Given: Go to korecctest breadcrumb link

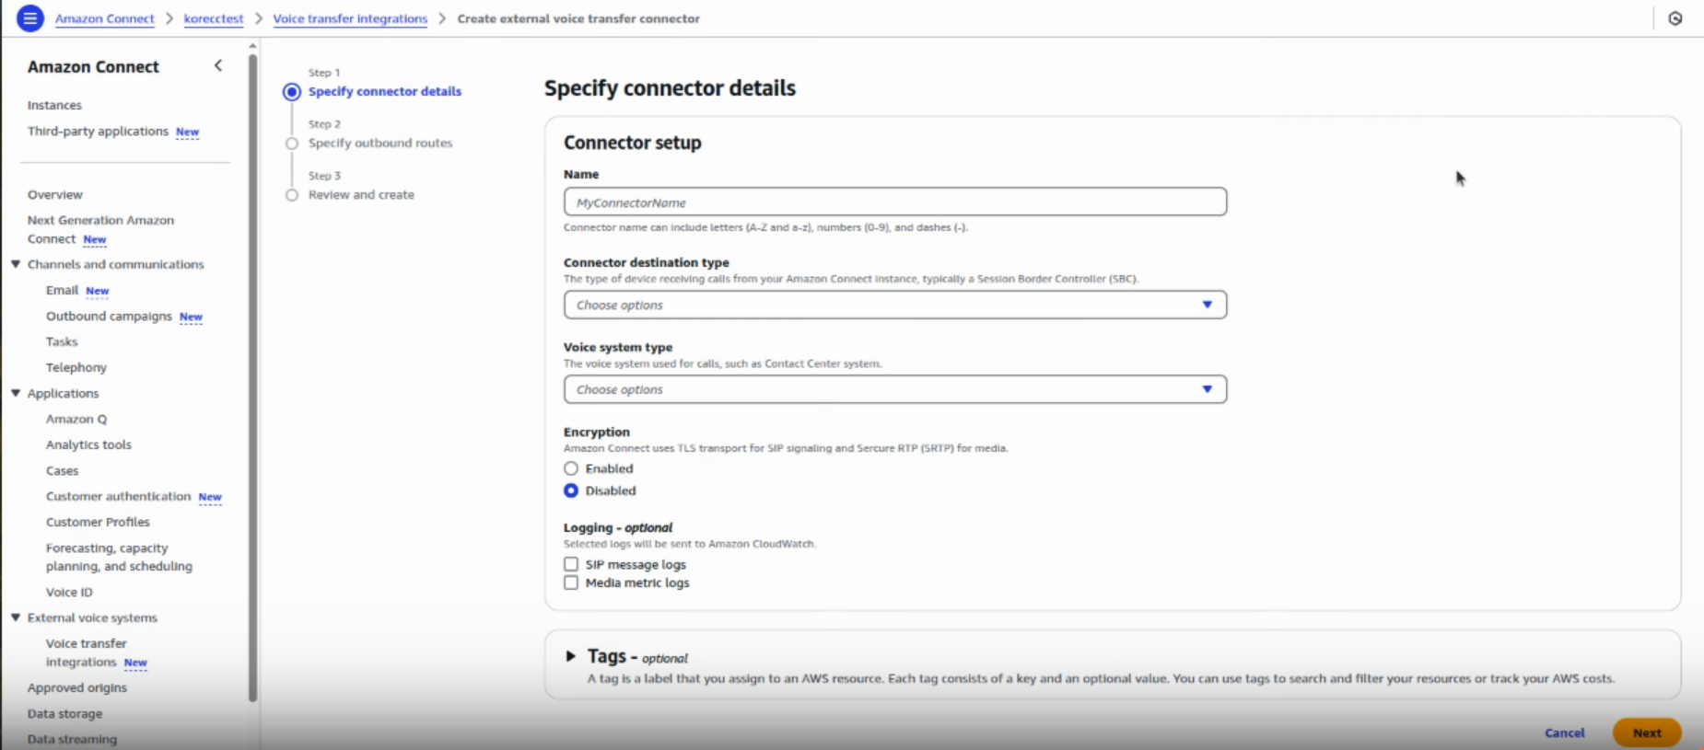Looking at the screenshot, I should 214,18.
